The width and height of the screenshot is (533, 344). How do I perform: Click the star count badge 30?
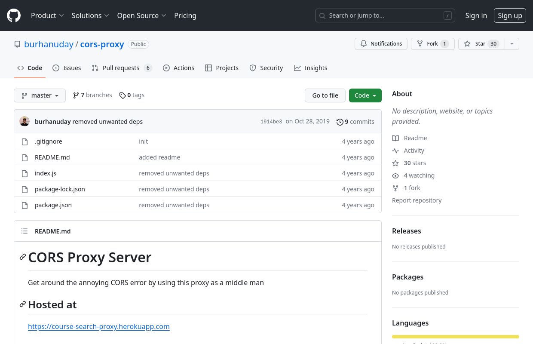tap(493, 44)
